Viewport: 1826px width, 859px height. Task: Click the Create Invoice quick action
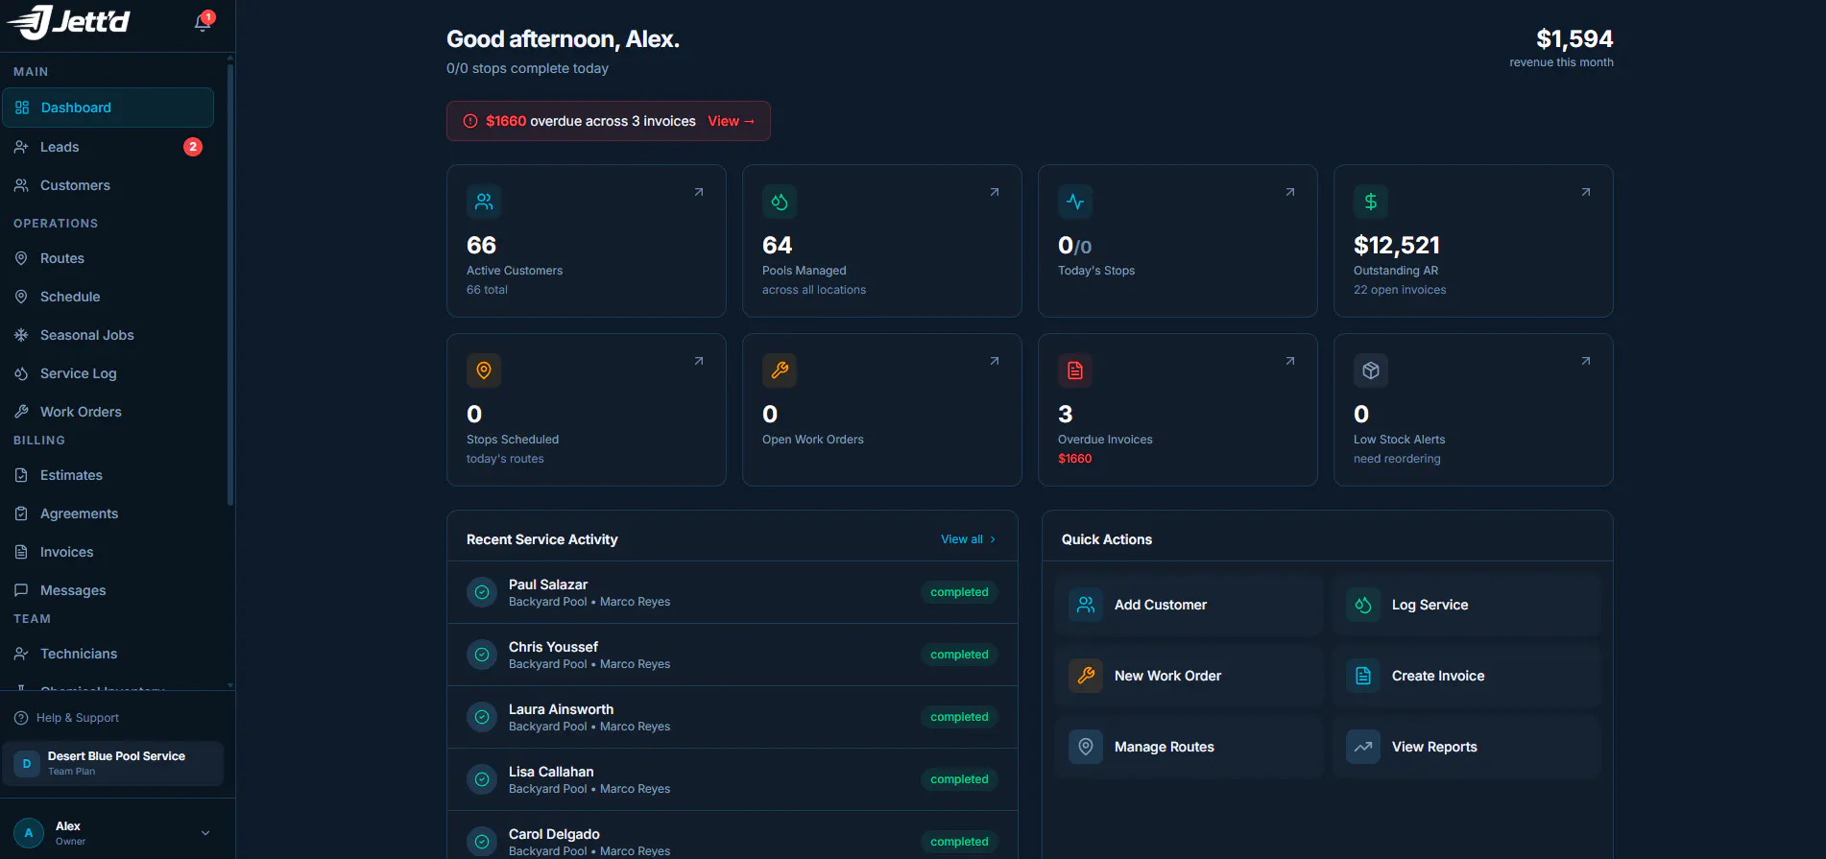point(1466,676)
